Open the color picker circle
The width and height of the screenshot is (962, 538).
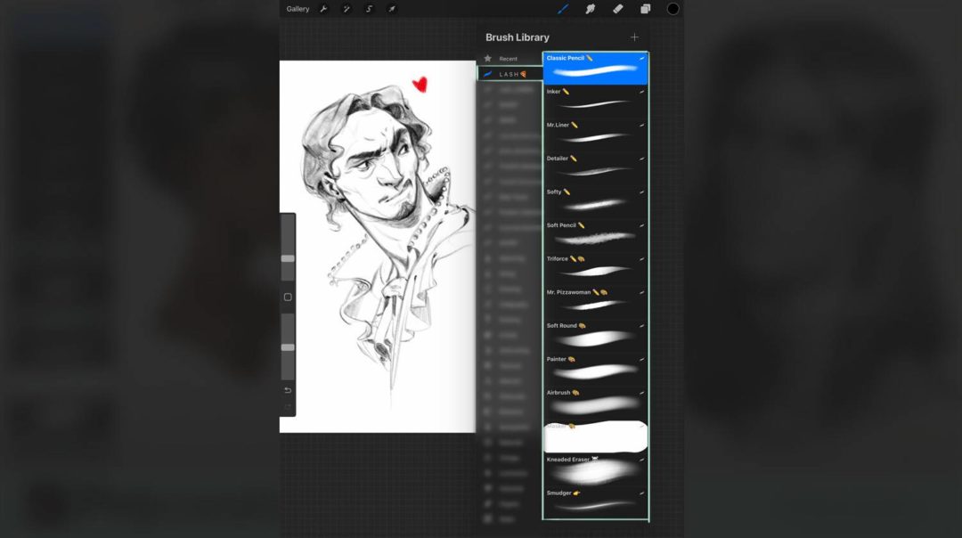click(674, 9)
